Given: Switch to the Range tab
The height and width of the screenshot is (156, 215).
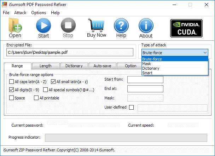Looking at the screenshot, I should [x=18, y=66].
